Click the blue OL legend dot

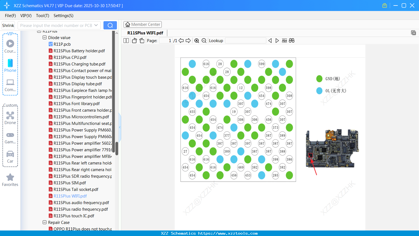tap(319, 91)
